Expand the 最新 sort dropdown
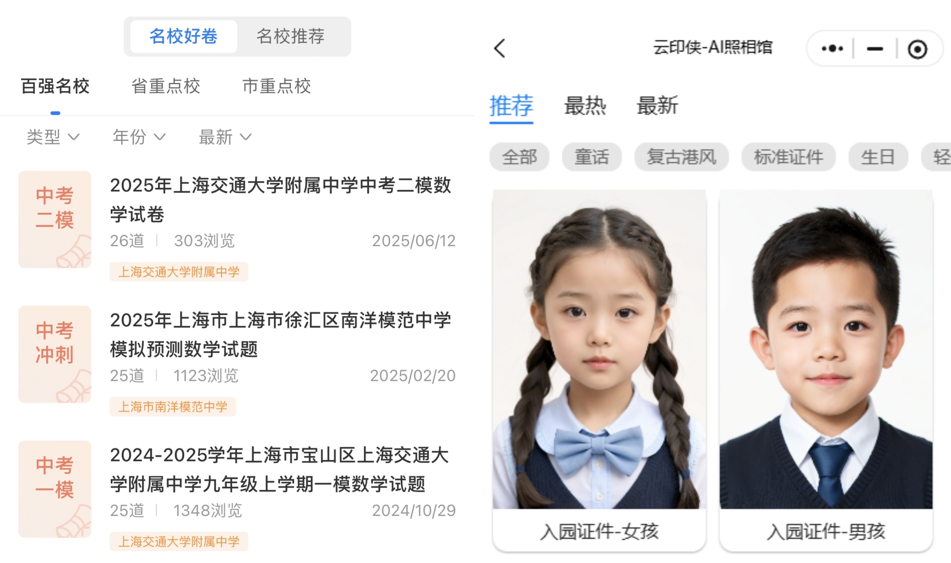The image size is (951, 563). point(225,137)
